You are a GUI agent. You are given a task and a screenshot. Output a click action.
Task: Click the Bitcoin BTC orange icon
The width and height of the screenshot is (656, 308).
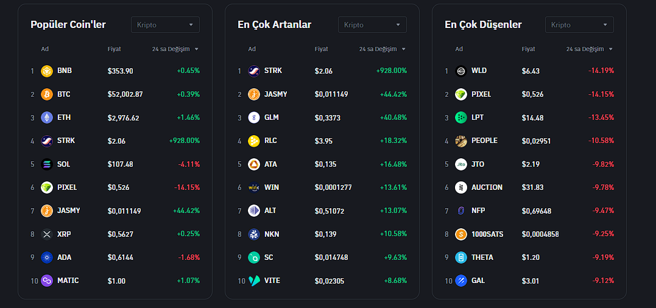click(47, 94)
